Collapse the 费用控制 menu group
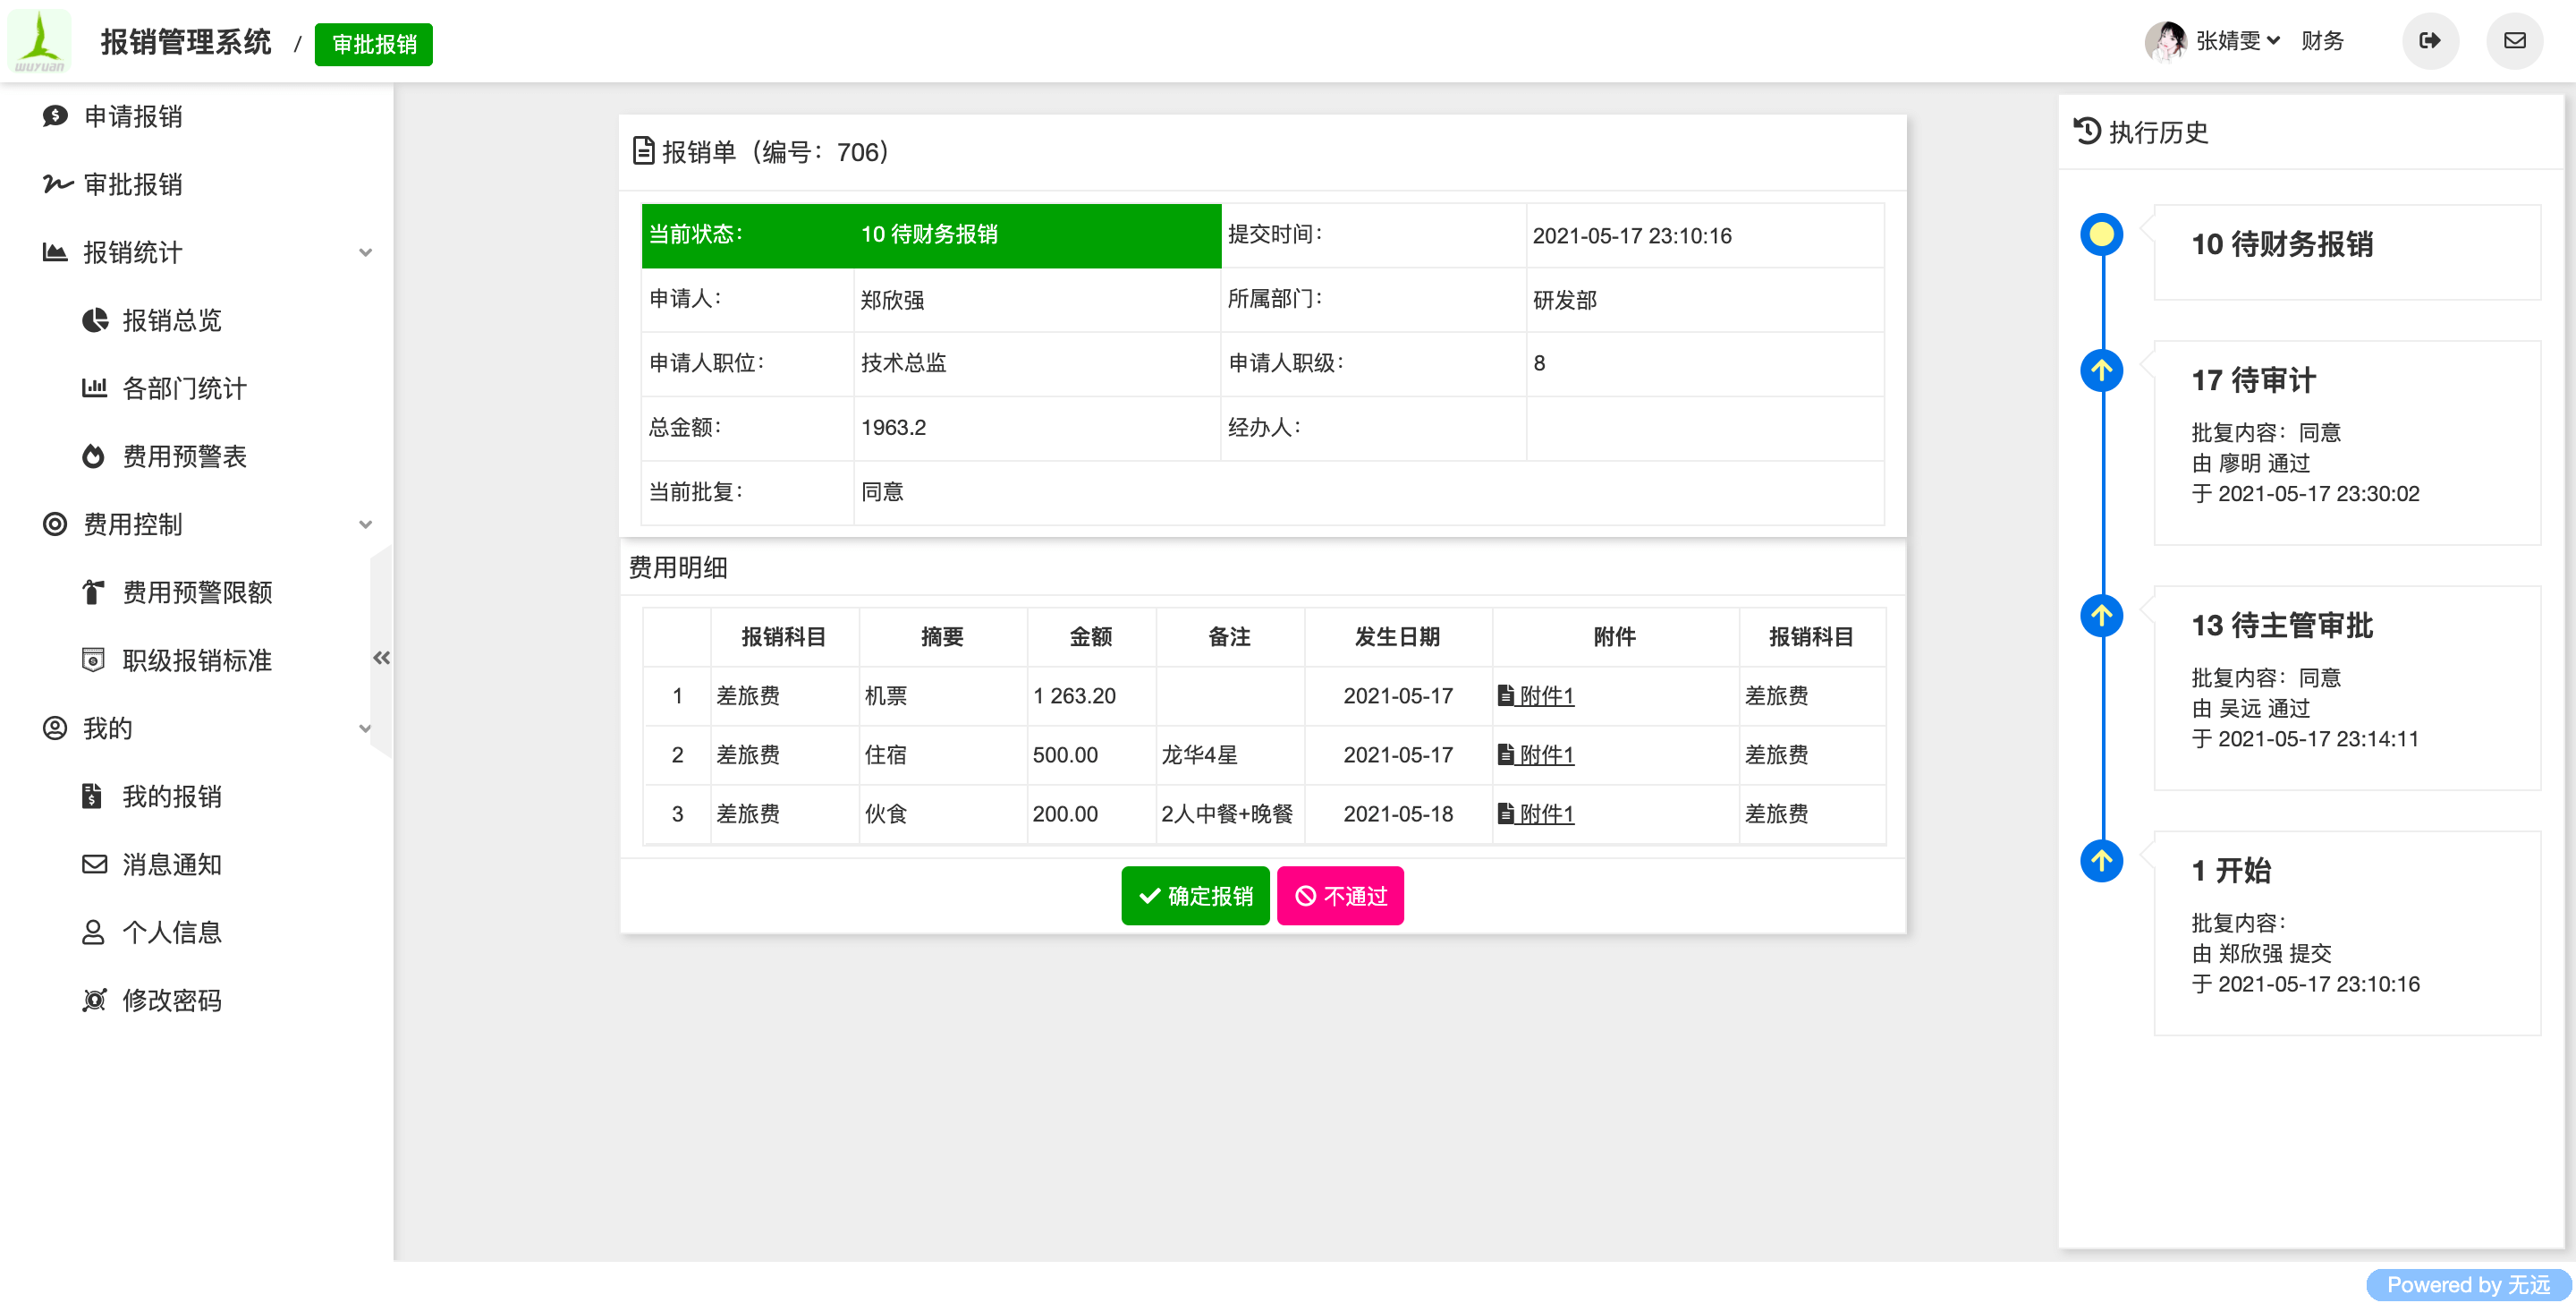This screenshot has height=1303, width=2576. (x=365, y=524)
